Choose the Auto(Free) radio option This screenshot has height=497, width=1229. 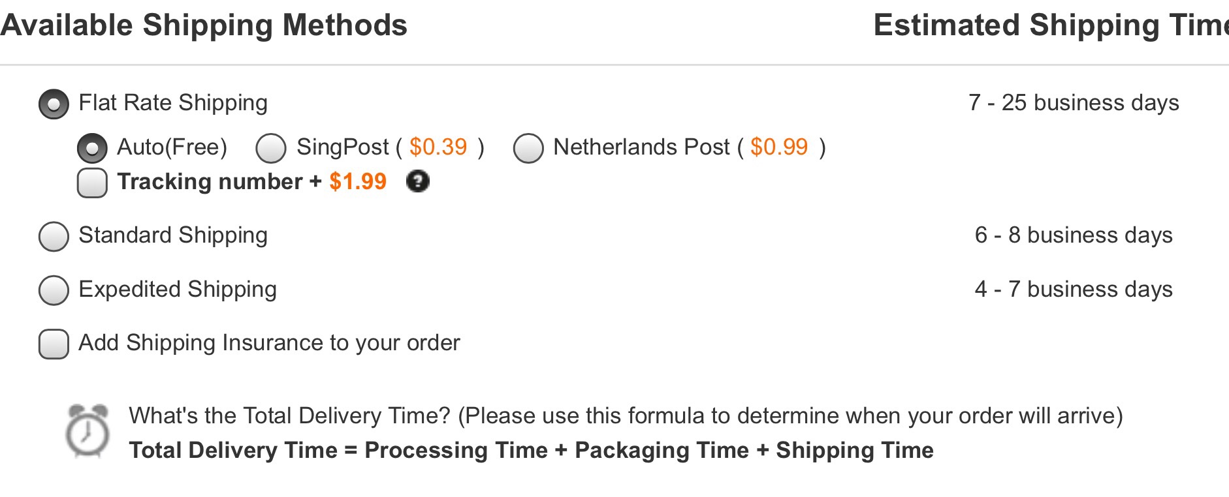(92, 148)
